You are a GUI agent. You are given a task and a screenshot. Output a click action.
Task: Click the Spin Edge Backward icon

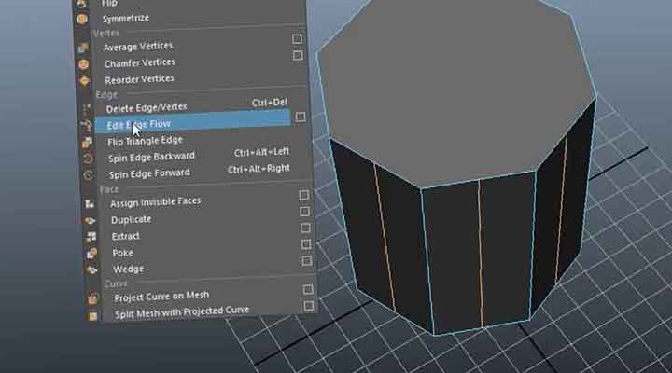88,159
